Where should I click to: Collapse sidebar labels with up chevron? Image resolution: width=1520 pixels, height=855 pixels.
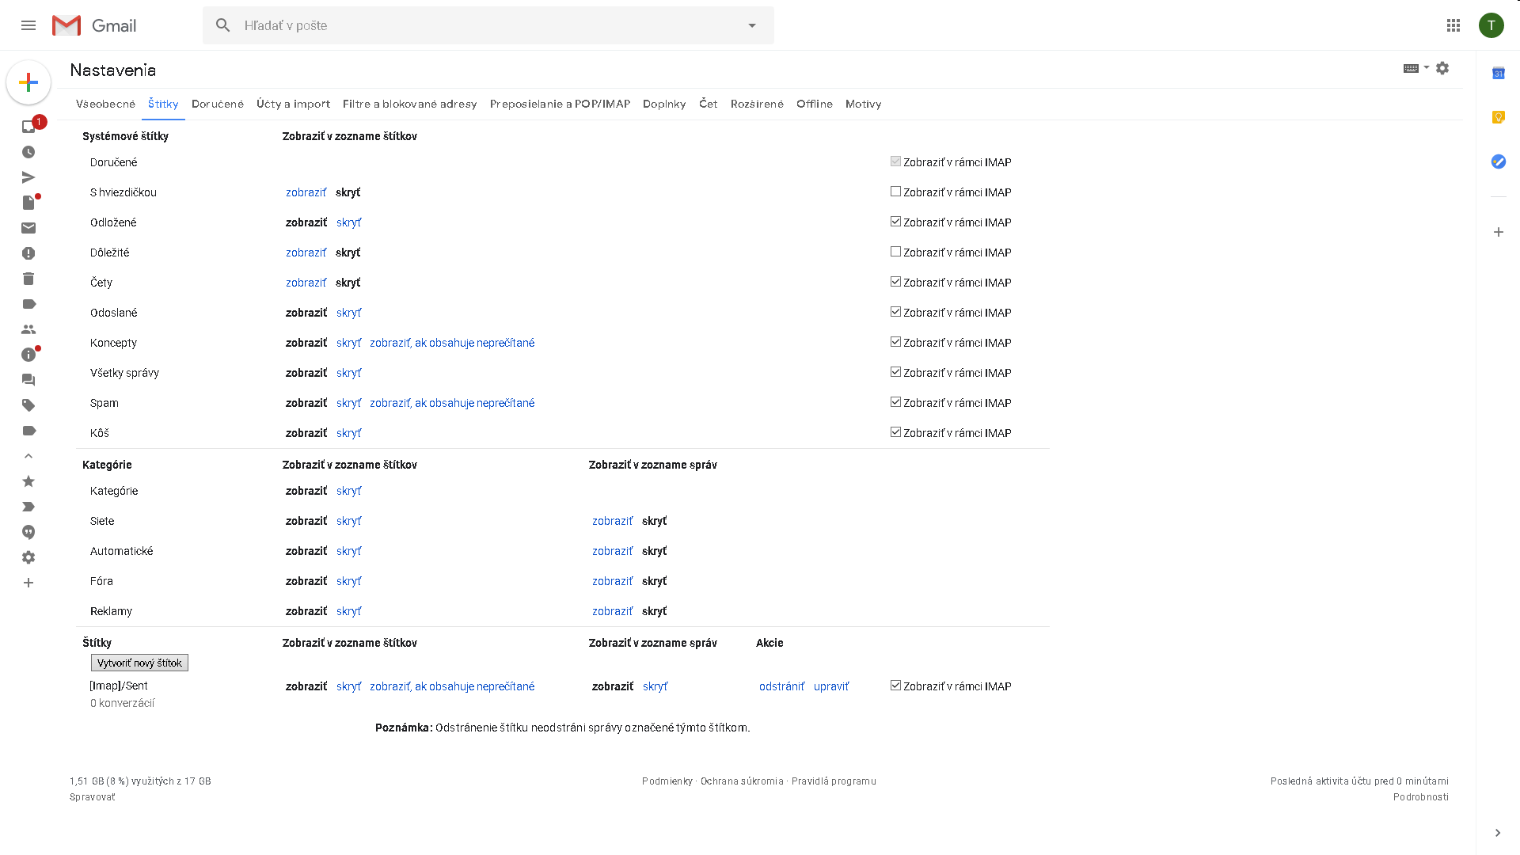pos(28,456)
